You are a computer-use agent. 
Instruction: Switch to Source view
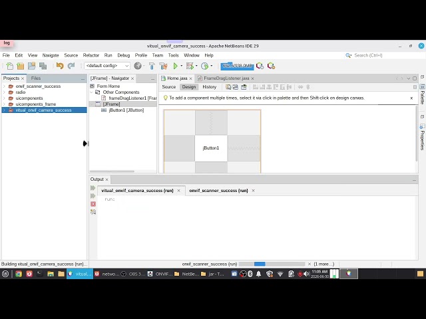click(x=168, y=87)
